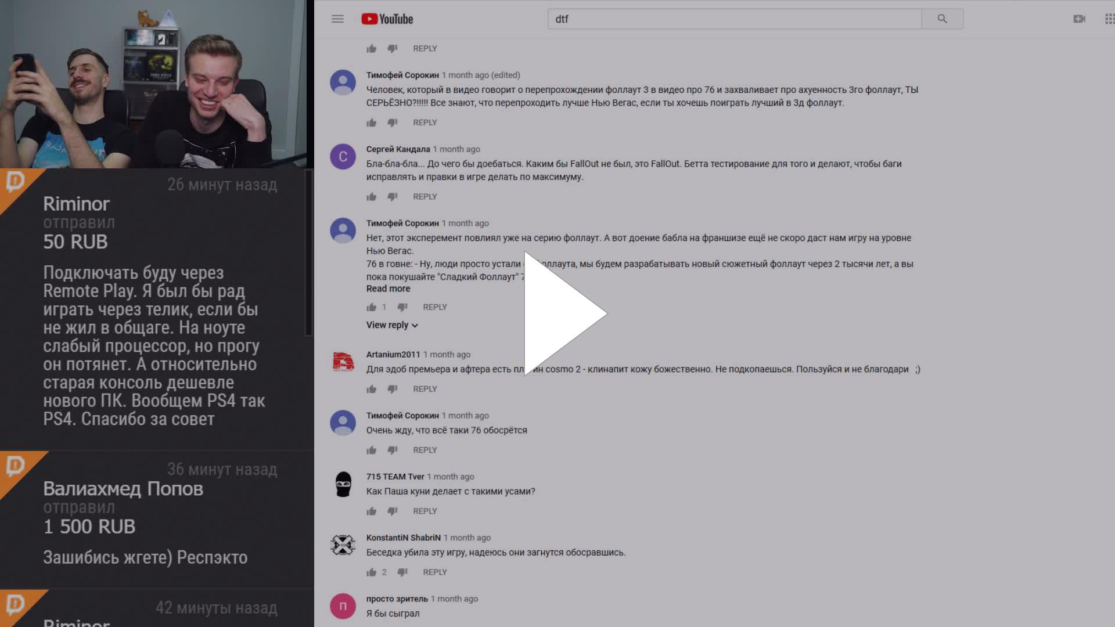Like Artanium2011's comment
The width and height of the screenshot is (1115, 627).
[372, 389]
